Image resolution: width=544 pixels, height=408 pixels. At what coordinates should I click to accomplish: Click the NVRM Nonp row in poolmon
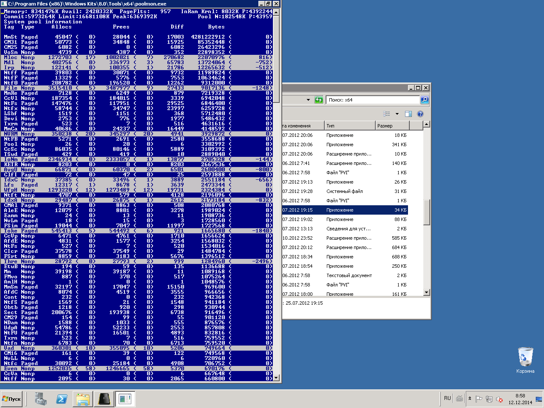pos(137,134)
